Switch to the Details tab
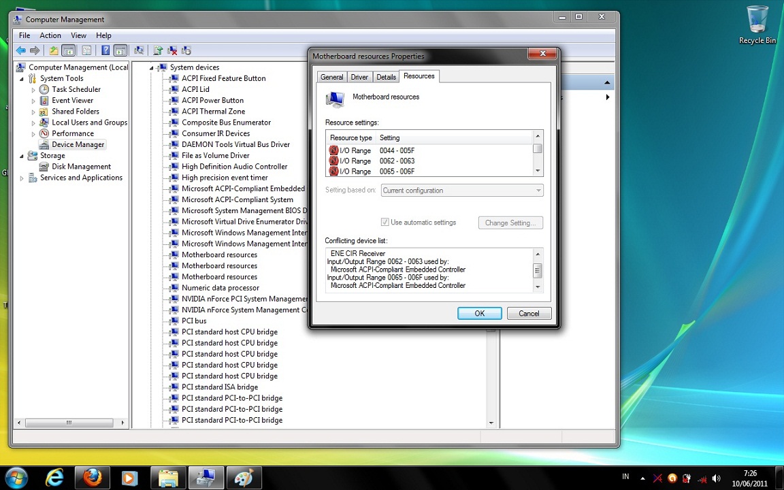Screen dimensions: 784x490 [386, 77]
